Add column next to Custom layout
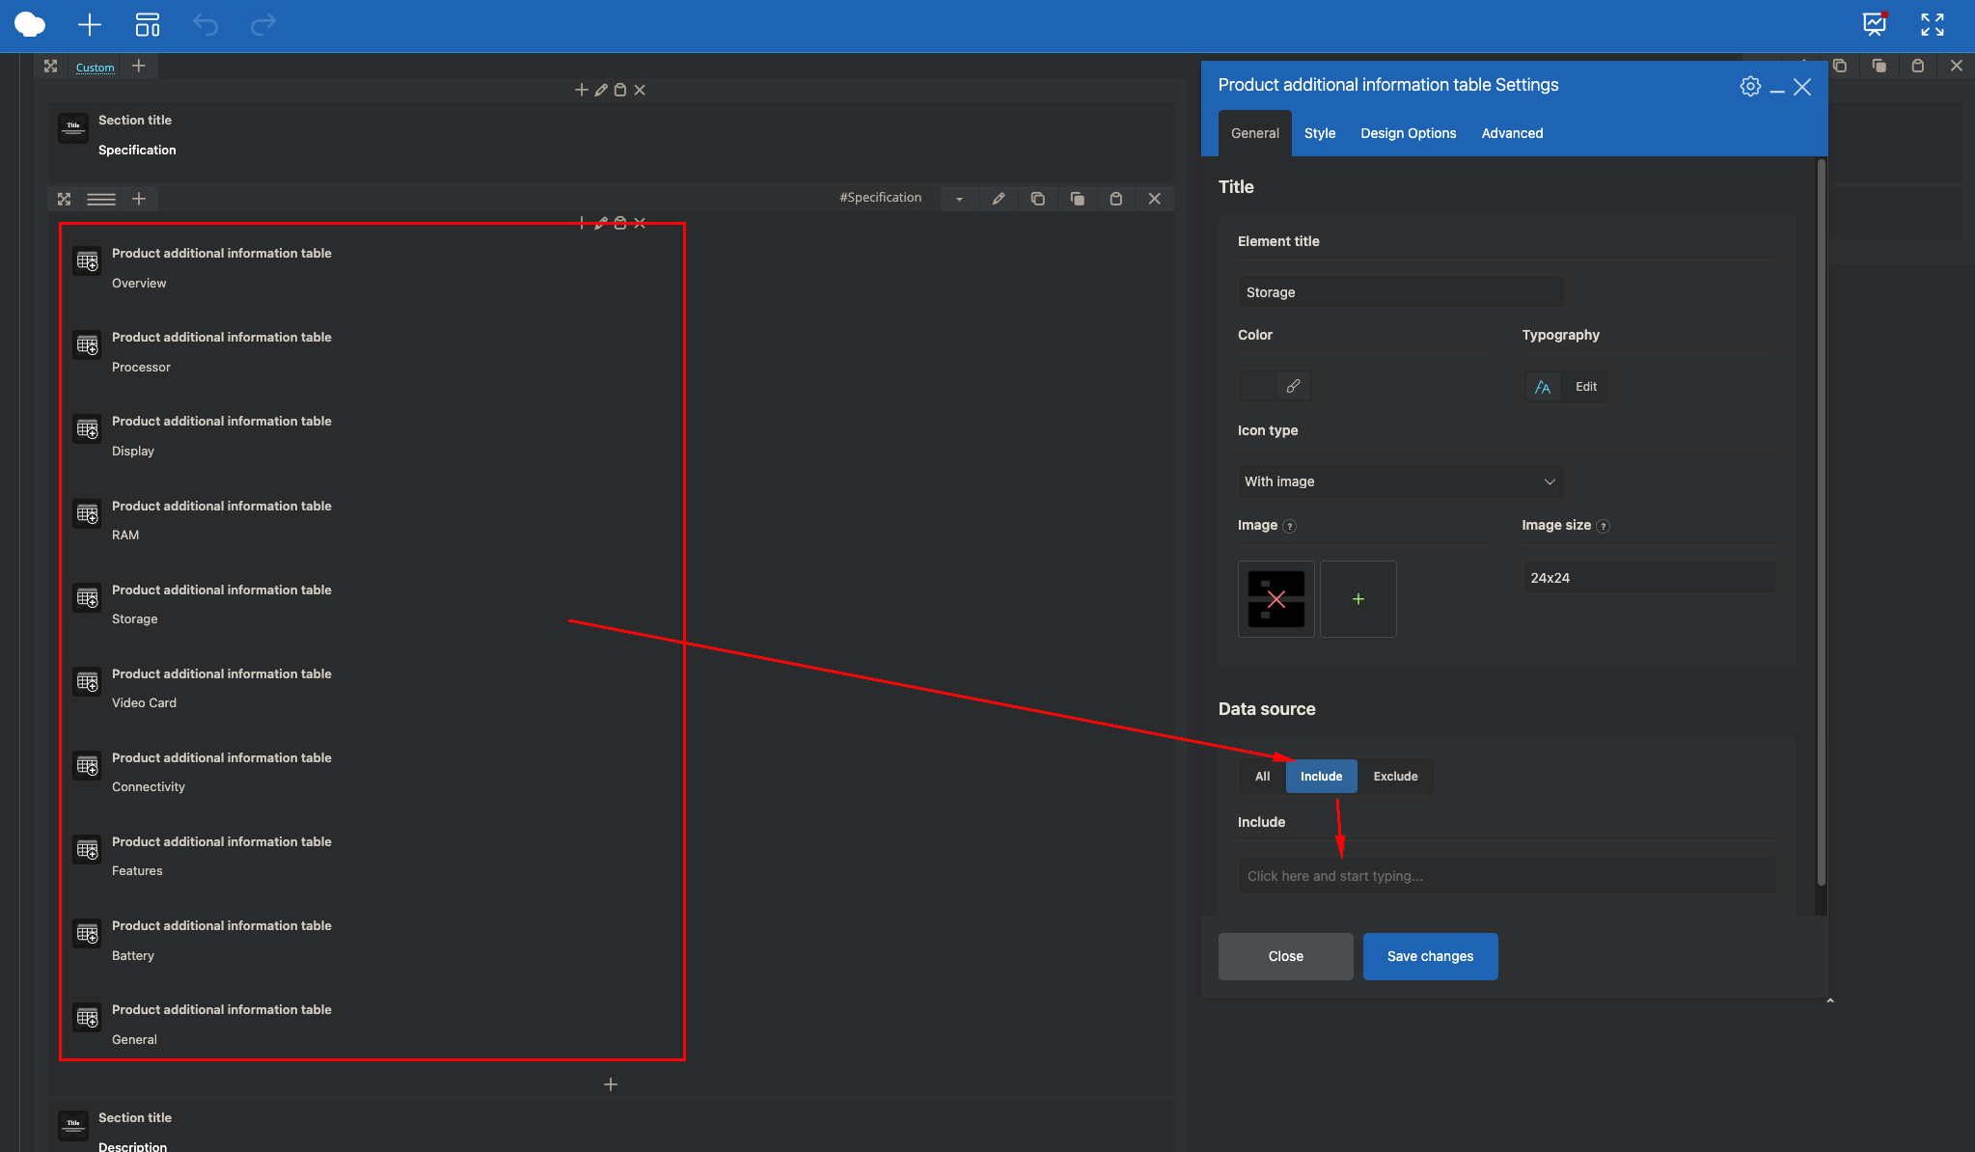Image resolution: width=1975 pixels, height=1152 pixels. coord(139,66)
